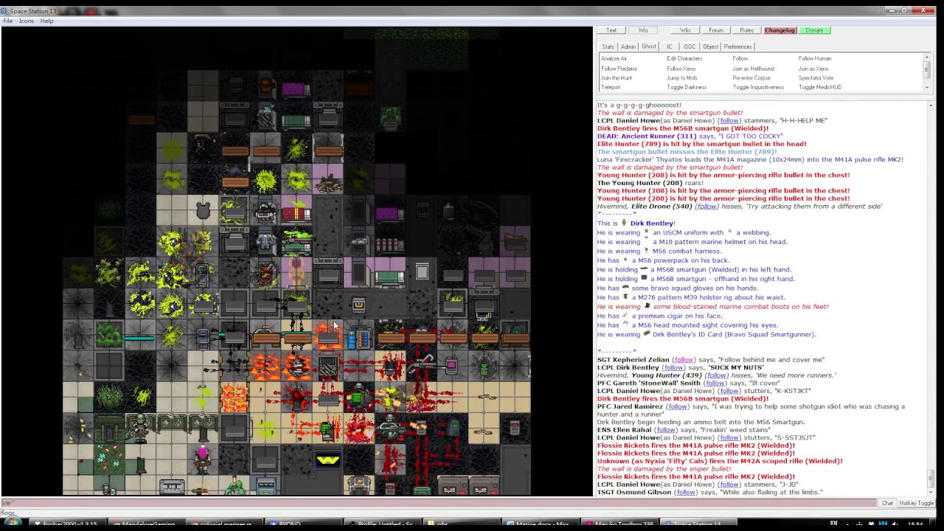Click the white paper sign on the map
Screen dimensions: 944x531
pyautogui.click(x=422, y=271)
